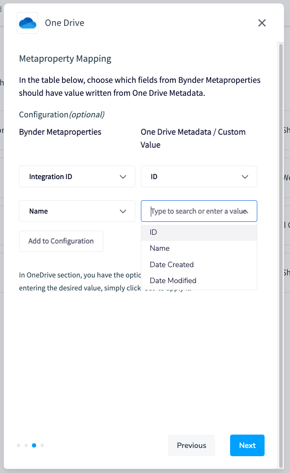Image resolution: width=290 pixels, height=473 pixels.
Task: Click the One Drive title text
Action: click(65, 23)
